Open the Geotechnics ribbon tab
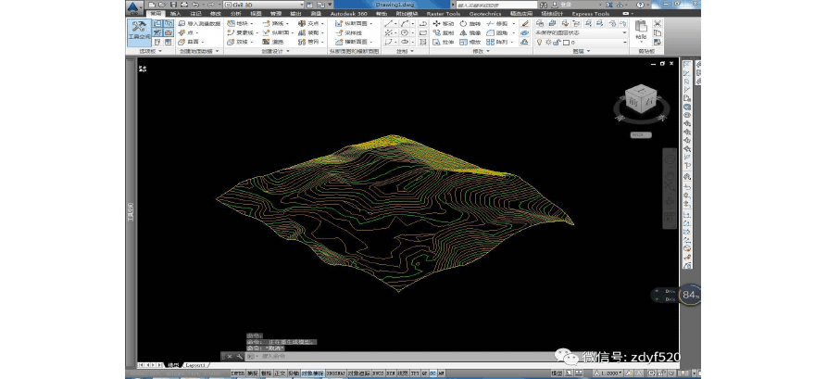827x379 pixels. tap(484, 14)
